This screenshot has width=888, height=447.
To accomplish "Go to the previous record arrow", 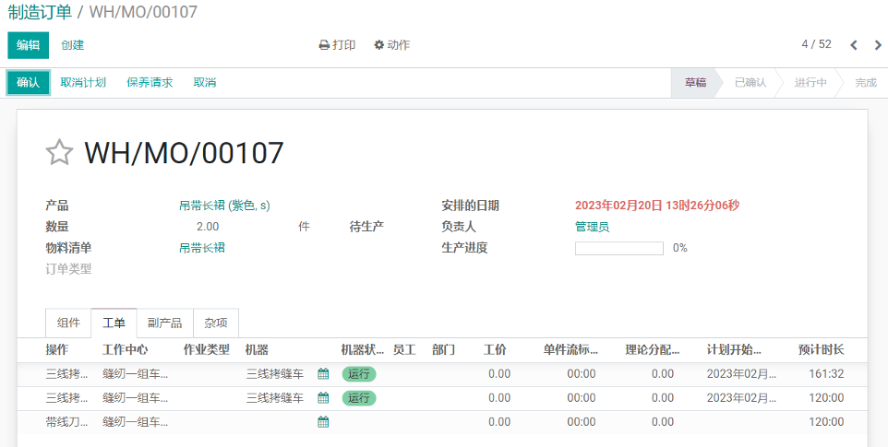I will pyautogui.click(x=854, y=45).
